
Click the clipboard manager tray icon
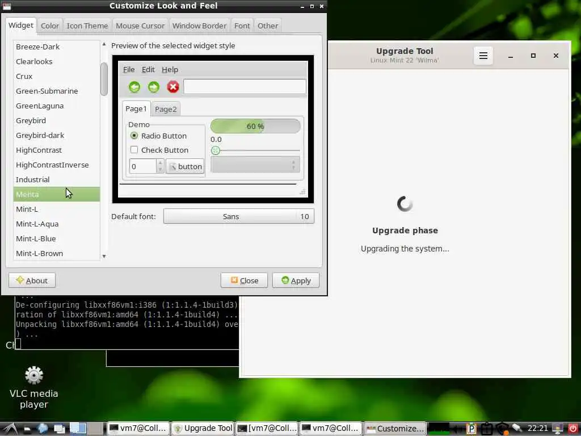click(486, 429)
